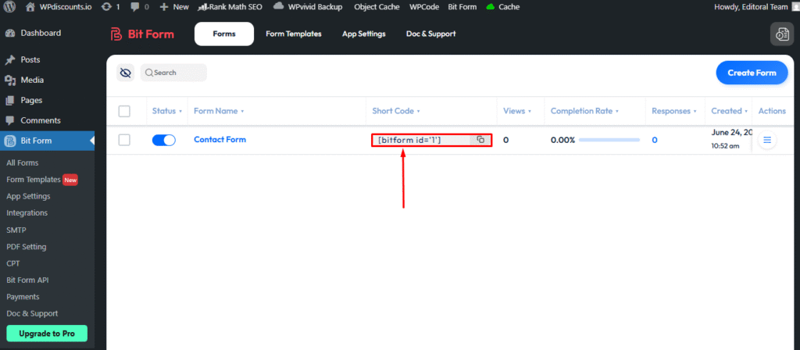Check the Contact Form row checkbox
800x350 pixels.
pos(124,140)
